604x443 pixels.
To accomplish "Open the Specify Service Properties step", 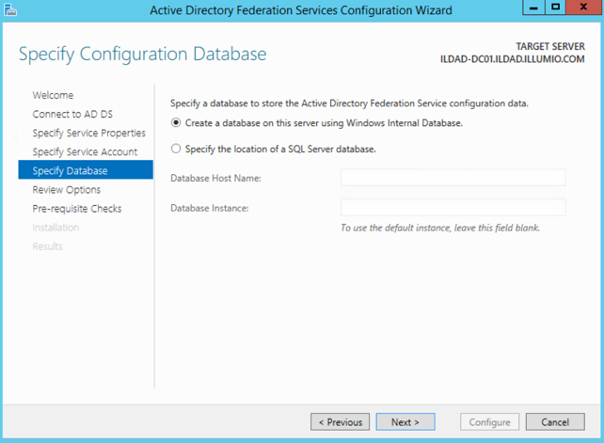I will pos(89,133).
